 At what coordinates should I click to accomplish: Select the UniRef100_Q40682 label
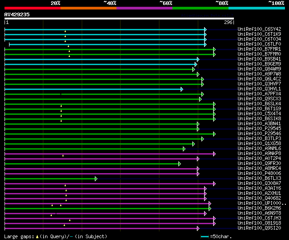coord(259,198)
